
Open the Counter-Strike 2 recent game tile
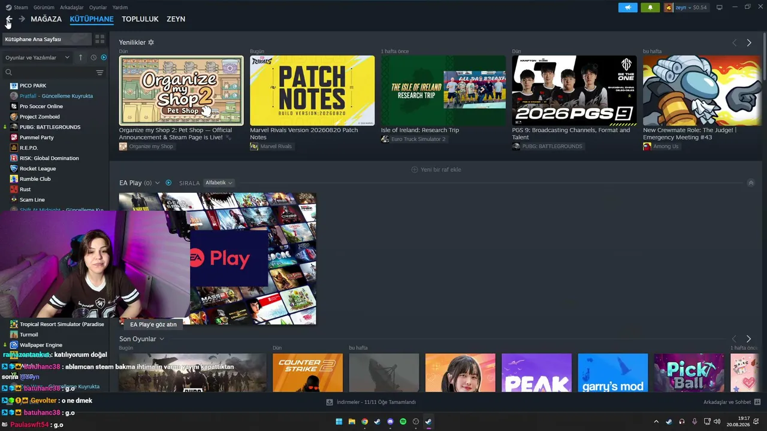tap(307, 373)
